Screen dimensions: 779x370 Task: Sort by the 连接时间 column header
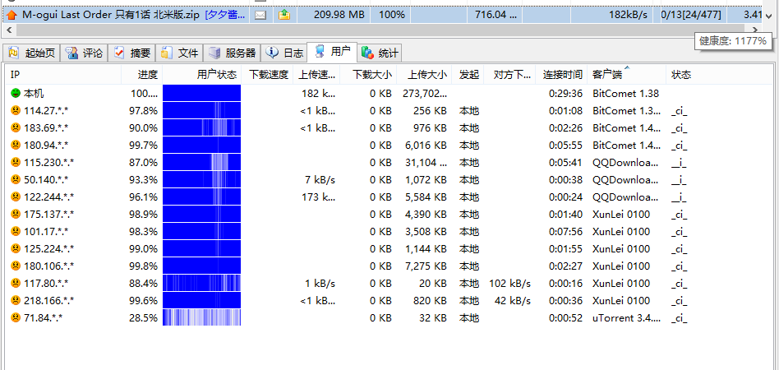click(x=562, y=75)
